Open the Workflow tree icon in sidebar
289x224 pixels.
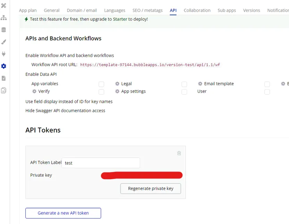[4, 18]
